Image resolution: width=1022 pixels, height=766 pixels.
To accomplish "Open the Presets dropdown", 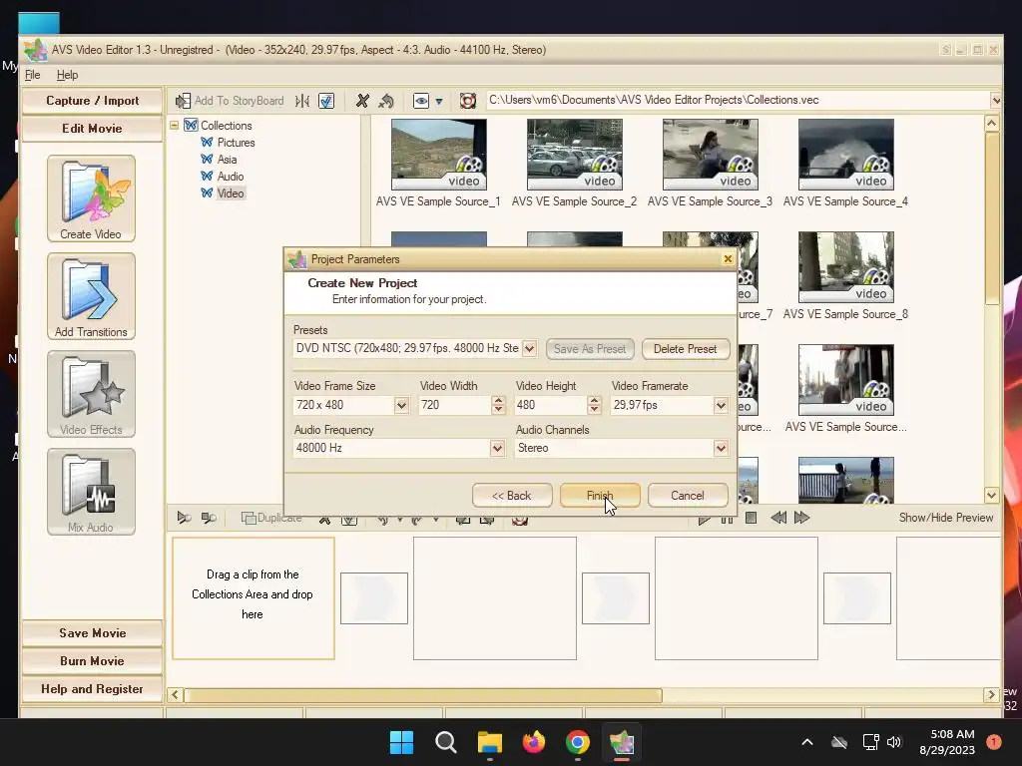I will coord(529,348).
